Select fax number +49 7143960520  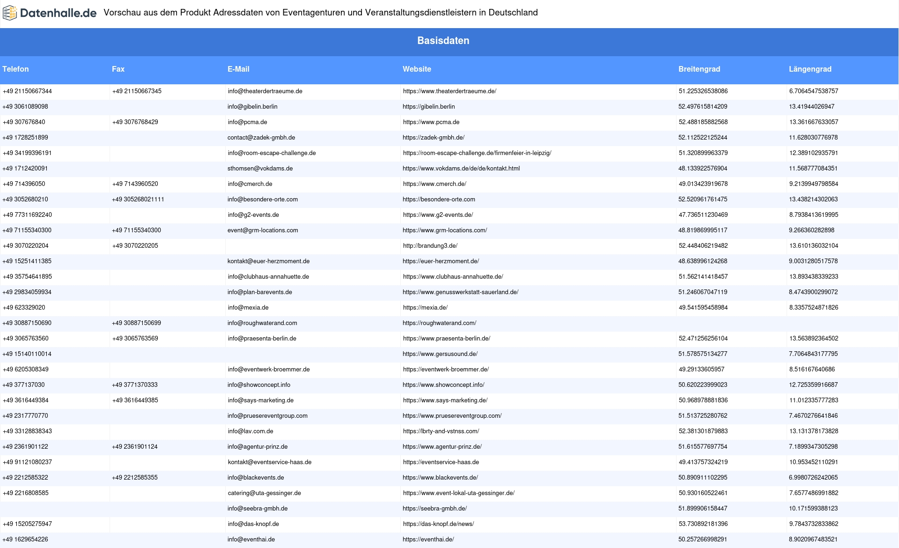click(x=135, y=184)
